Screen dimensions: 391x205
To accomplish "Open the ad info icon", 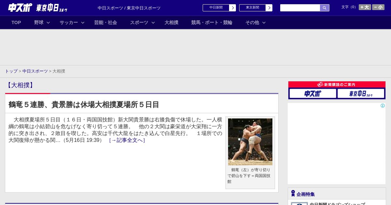I will pyautogui.click(x=383, y=106).
